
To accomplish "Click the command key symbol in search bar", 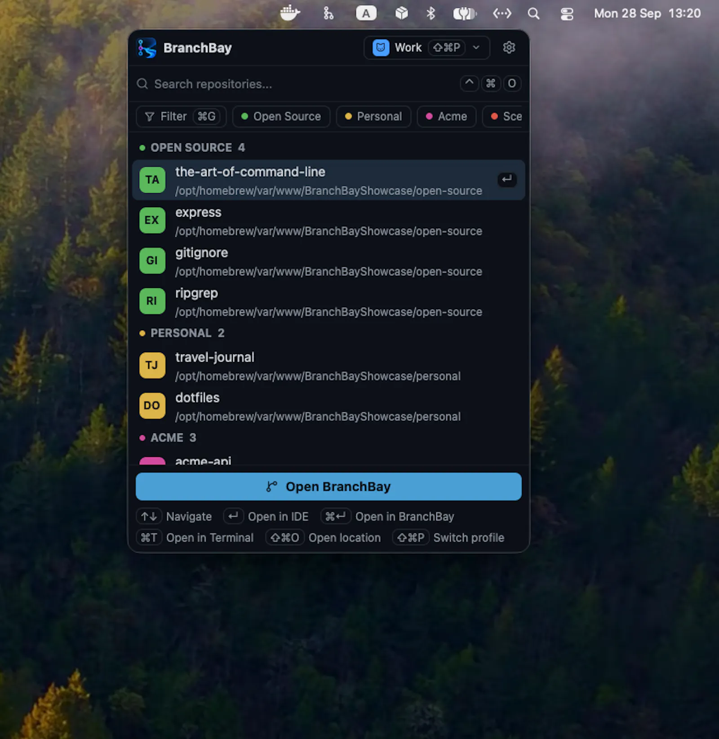I will (x=491, y=84).
